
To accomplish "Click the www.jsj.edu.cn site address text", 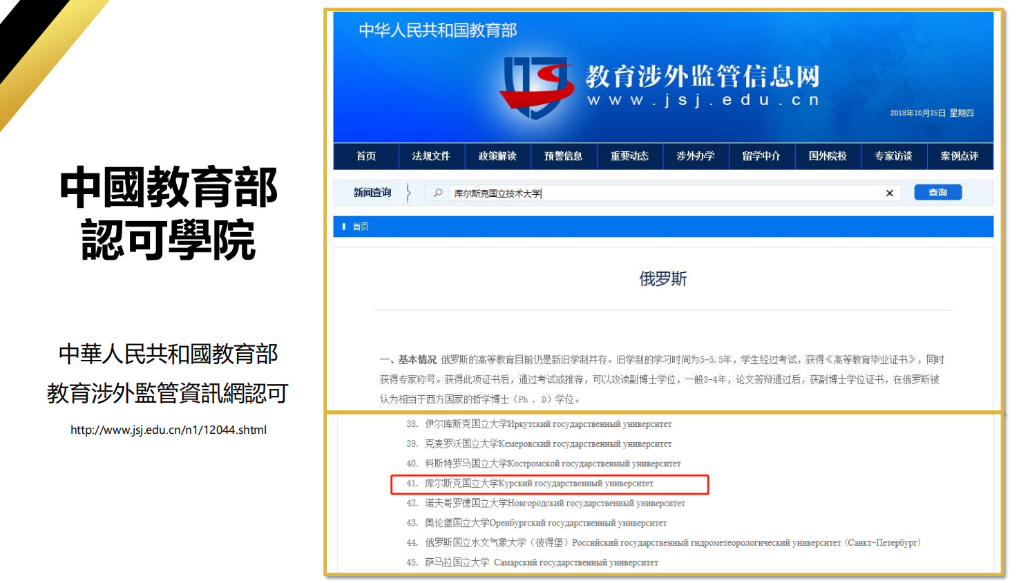I will 703,100.
